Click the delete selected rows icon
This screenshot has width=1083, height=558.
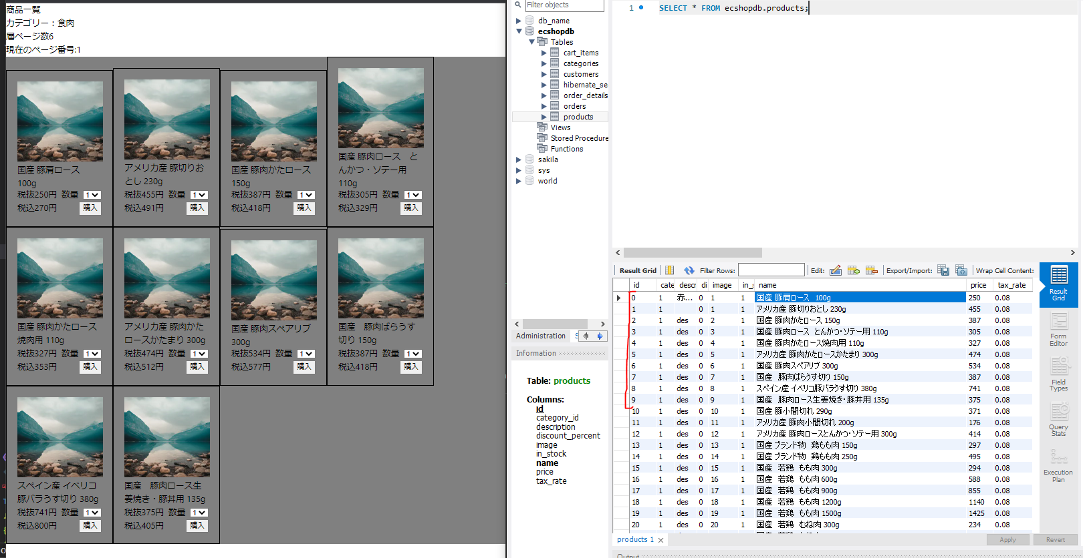(872, 270)
